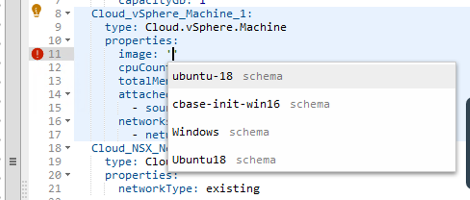This screenshot has width=470, height=200.
Task: Collapse the fold arrow at line 14
Action: (x=68, y=94)
